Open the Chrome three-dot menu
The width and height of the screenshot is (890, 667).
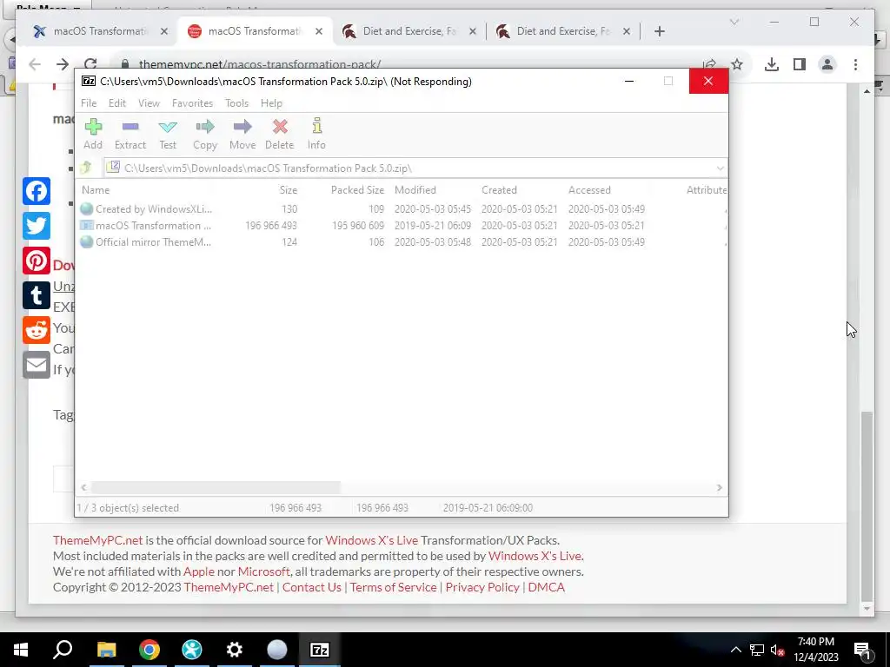point(855,64)
